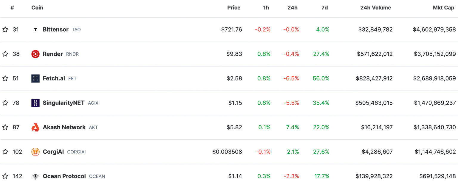Favorite Bittensor using its star
The width and height of the screenshot is (458, 188).
5,29
